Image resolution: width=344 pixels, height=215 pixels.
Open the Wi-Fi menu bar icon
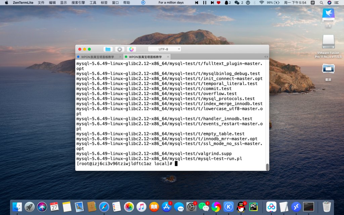(261, 3)
